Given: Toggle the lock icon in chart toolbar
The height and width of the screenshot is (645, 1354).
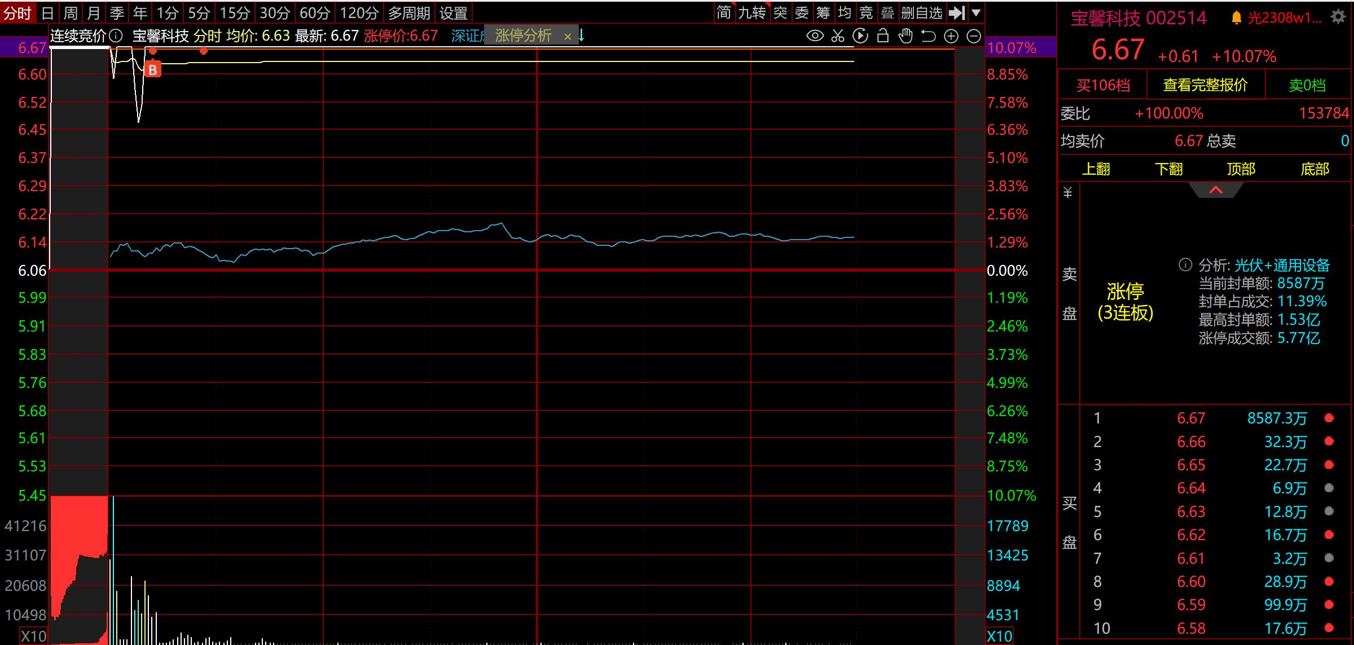Looking at the screenshot, I should click(883, 37).
